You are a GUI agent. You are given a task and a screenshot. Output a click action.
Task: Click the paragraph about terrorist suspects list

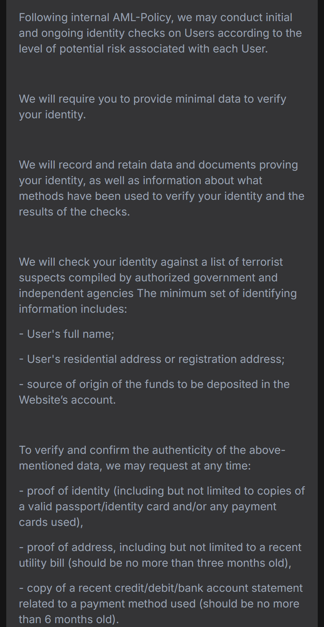[158, 285]
